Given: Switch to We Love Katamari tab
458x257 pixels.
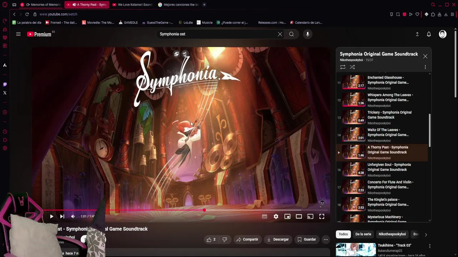Looking at the screenshot, I should [x=133, y=5].
